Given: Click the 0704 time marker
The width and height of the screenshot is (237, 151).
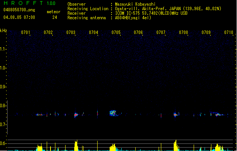Looking at the screenshot, I should click(x=93, y=32).
